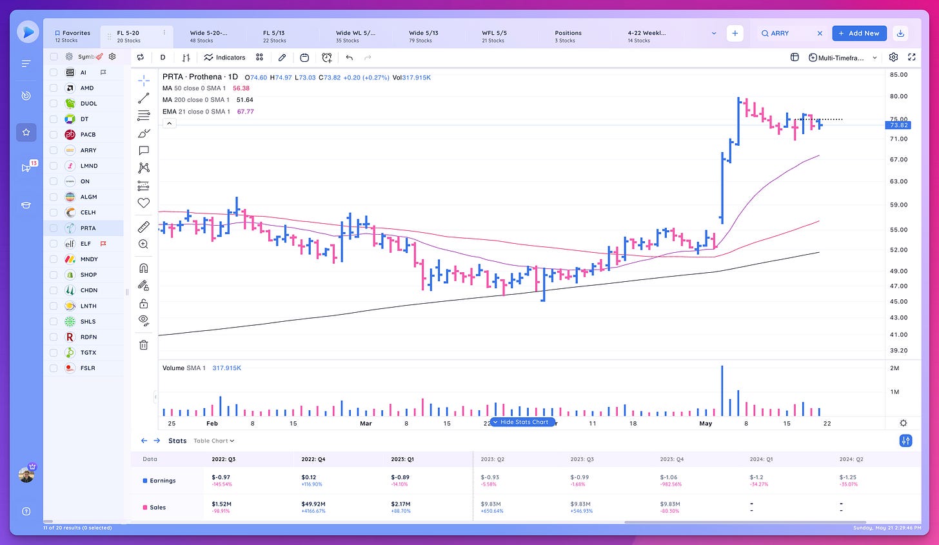The width and height of the screenshot is (939, 545).
Task: Go to previous stats with left arrow
Action: point(144,441)
